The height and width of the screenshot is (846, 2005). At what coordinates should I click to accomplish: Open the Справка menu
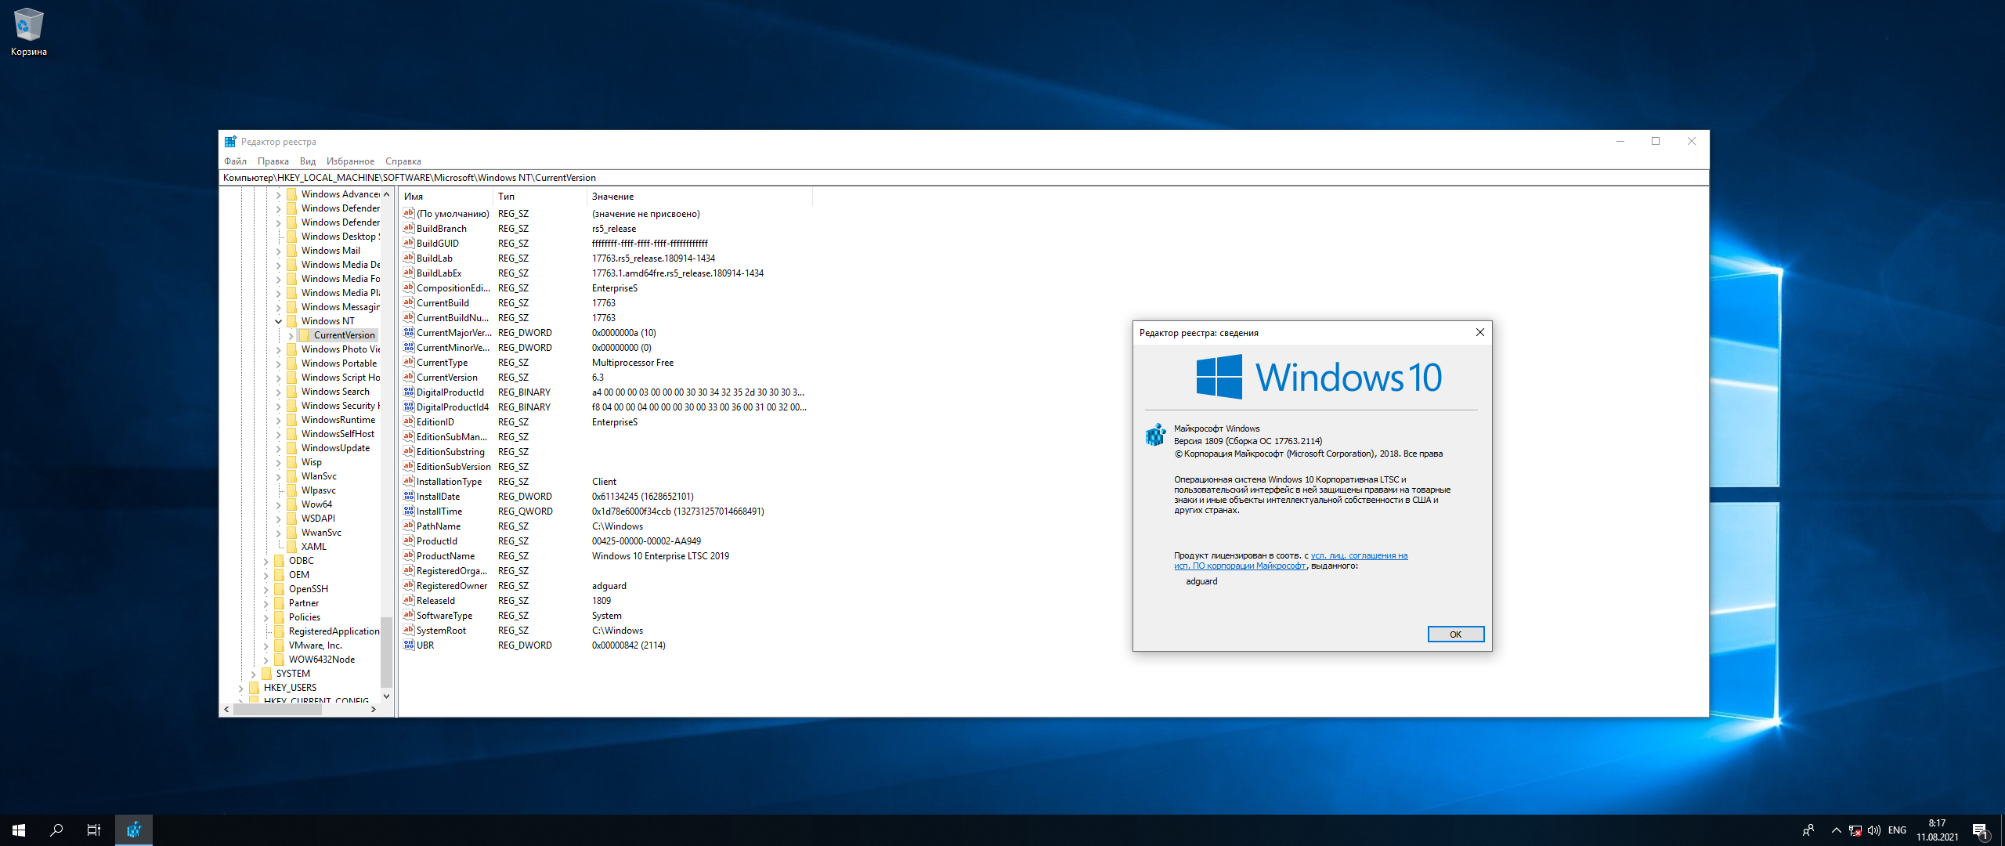click(403, 161)
